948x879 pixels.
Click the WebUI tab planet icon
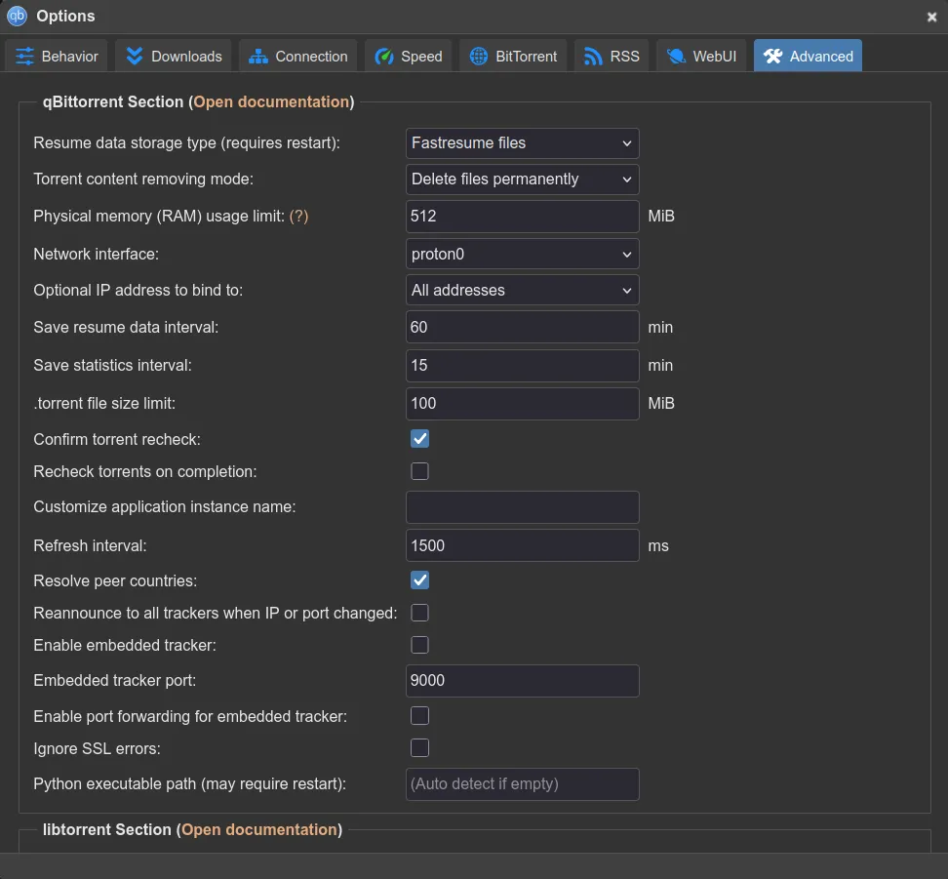point(676,57)
